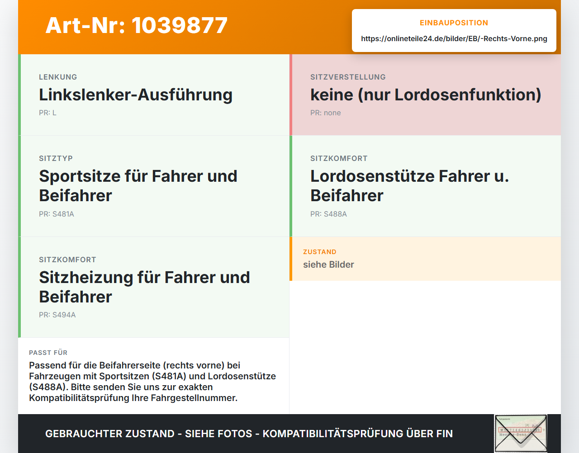The height and width of the screenshot is (453, 579).
Task: Select the red Sitzverstellung card
Action: tap(425, 95)
